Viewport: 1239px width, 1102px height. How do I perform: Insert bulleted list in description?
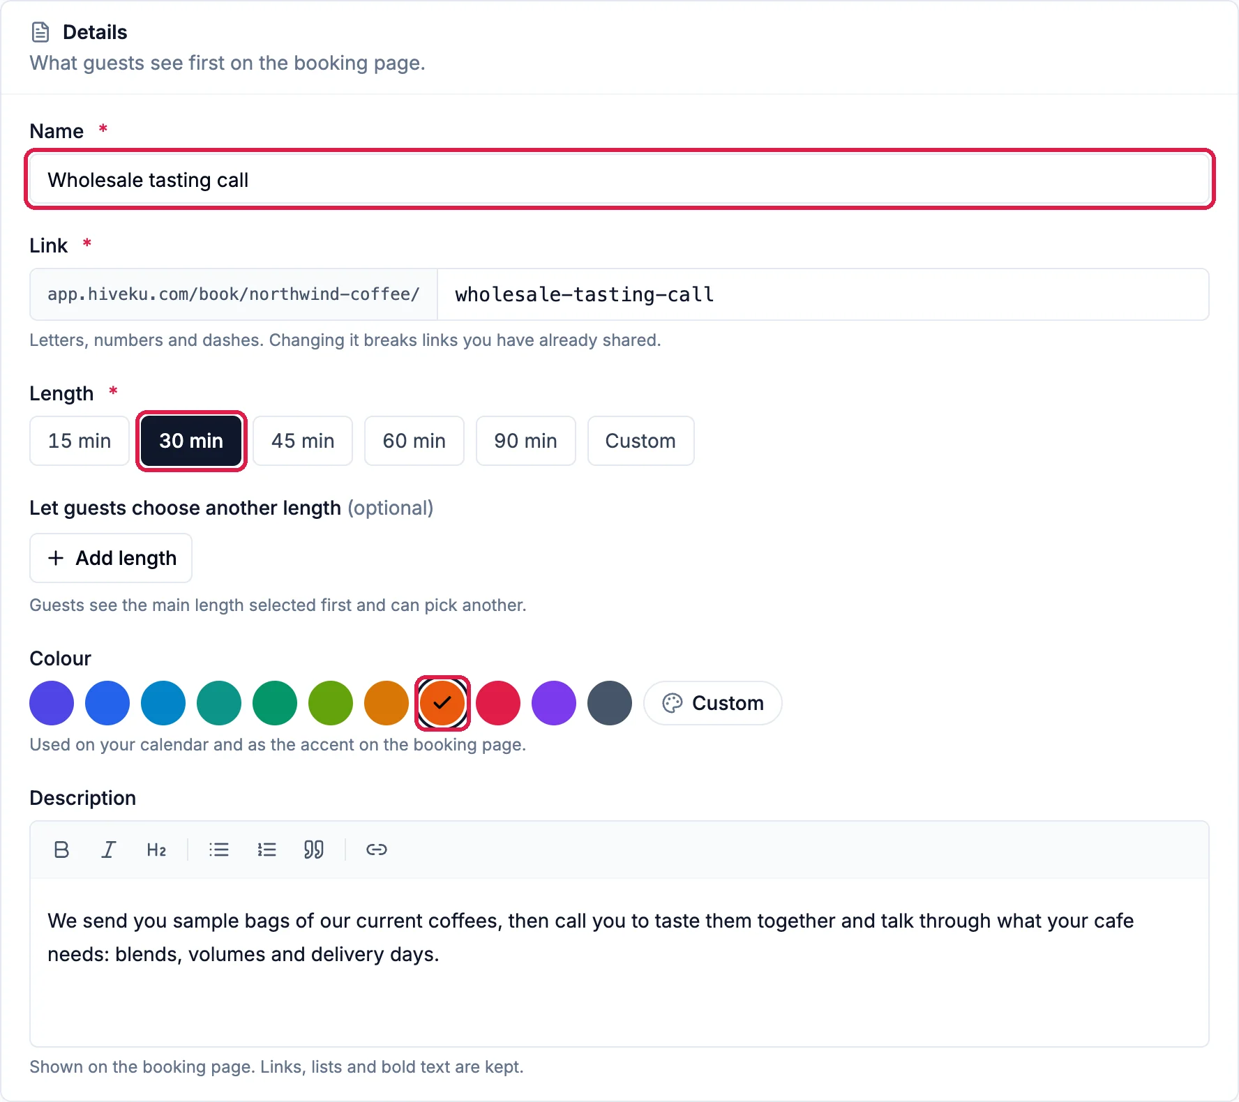[219, 850]
